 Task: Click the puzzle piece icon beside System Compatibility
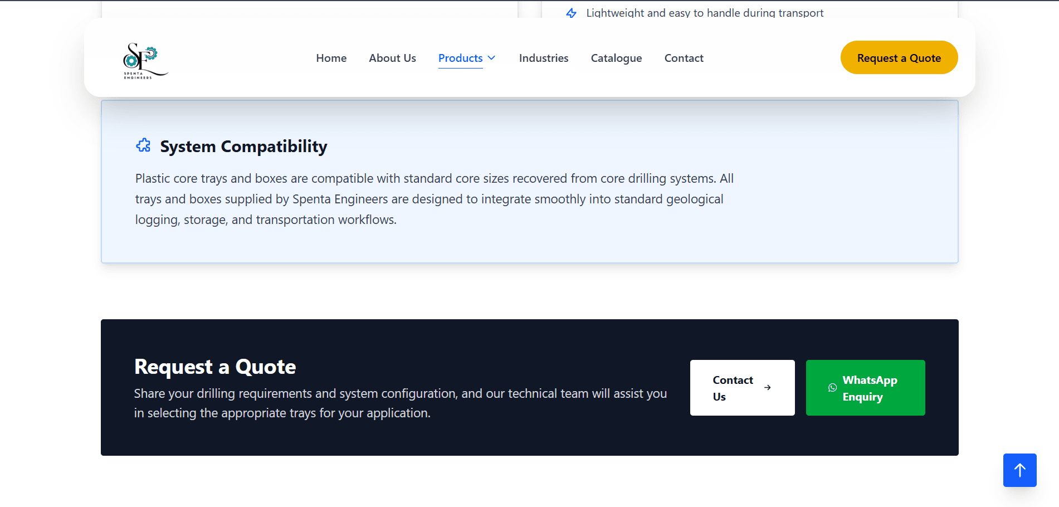coord(143,145)
